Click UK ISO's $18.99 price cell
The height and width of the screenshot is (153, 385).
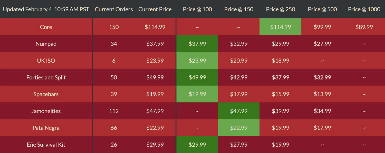[x=281, y=61]
